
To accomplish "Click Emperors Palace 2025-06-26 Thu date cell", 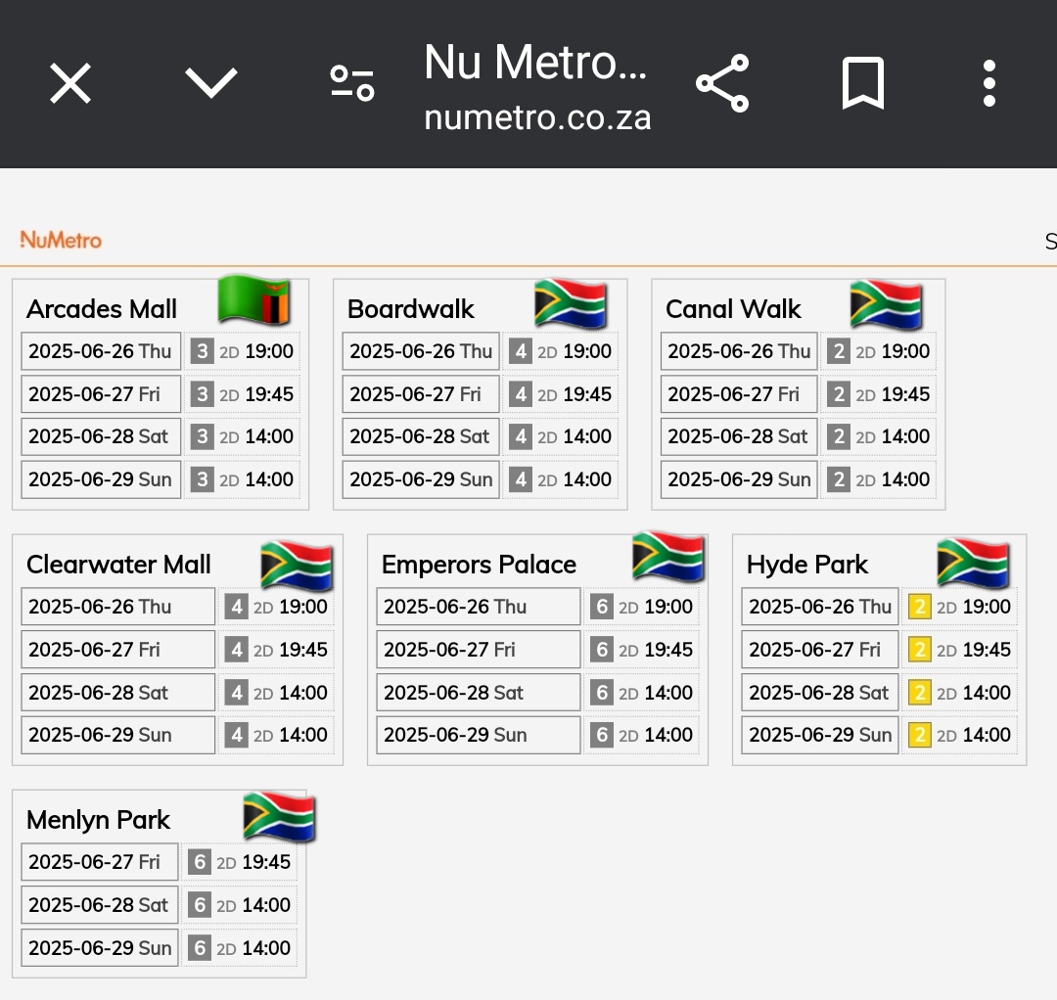I will [478, 607].
